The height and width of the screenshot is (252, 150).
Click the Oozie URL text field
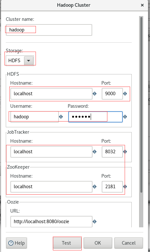[x=51, y=222]
